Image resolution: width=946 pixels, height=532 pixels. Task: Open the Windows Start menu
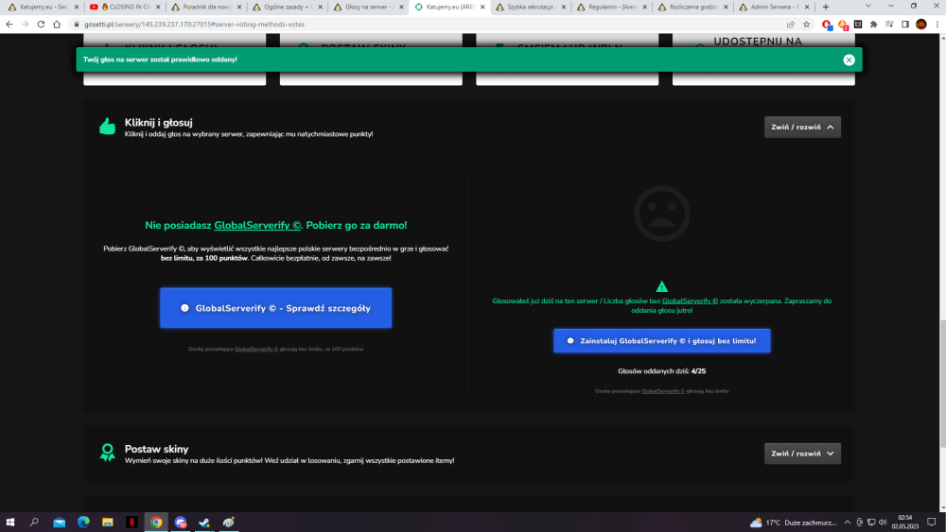[x=10, y=523]
